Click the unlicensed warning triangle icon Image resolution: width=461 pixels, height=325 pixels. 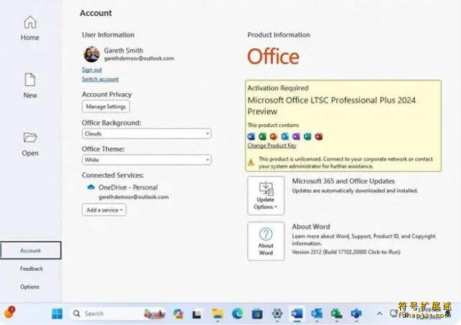click(251, 162)
